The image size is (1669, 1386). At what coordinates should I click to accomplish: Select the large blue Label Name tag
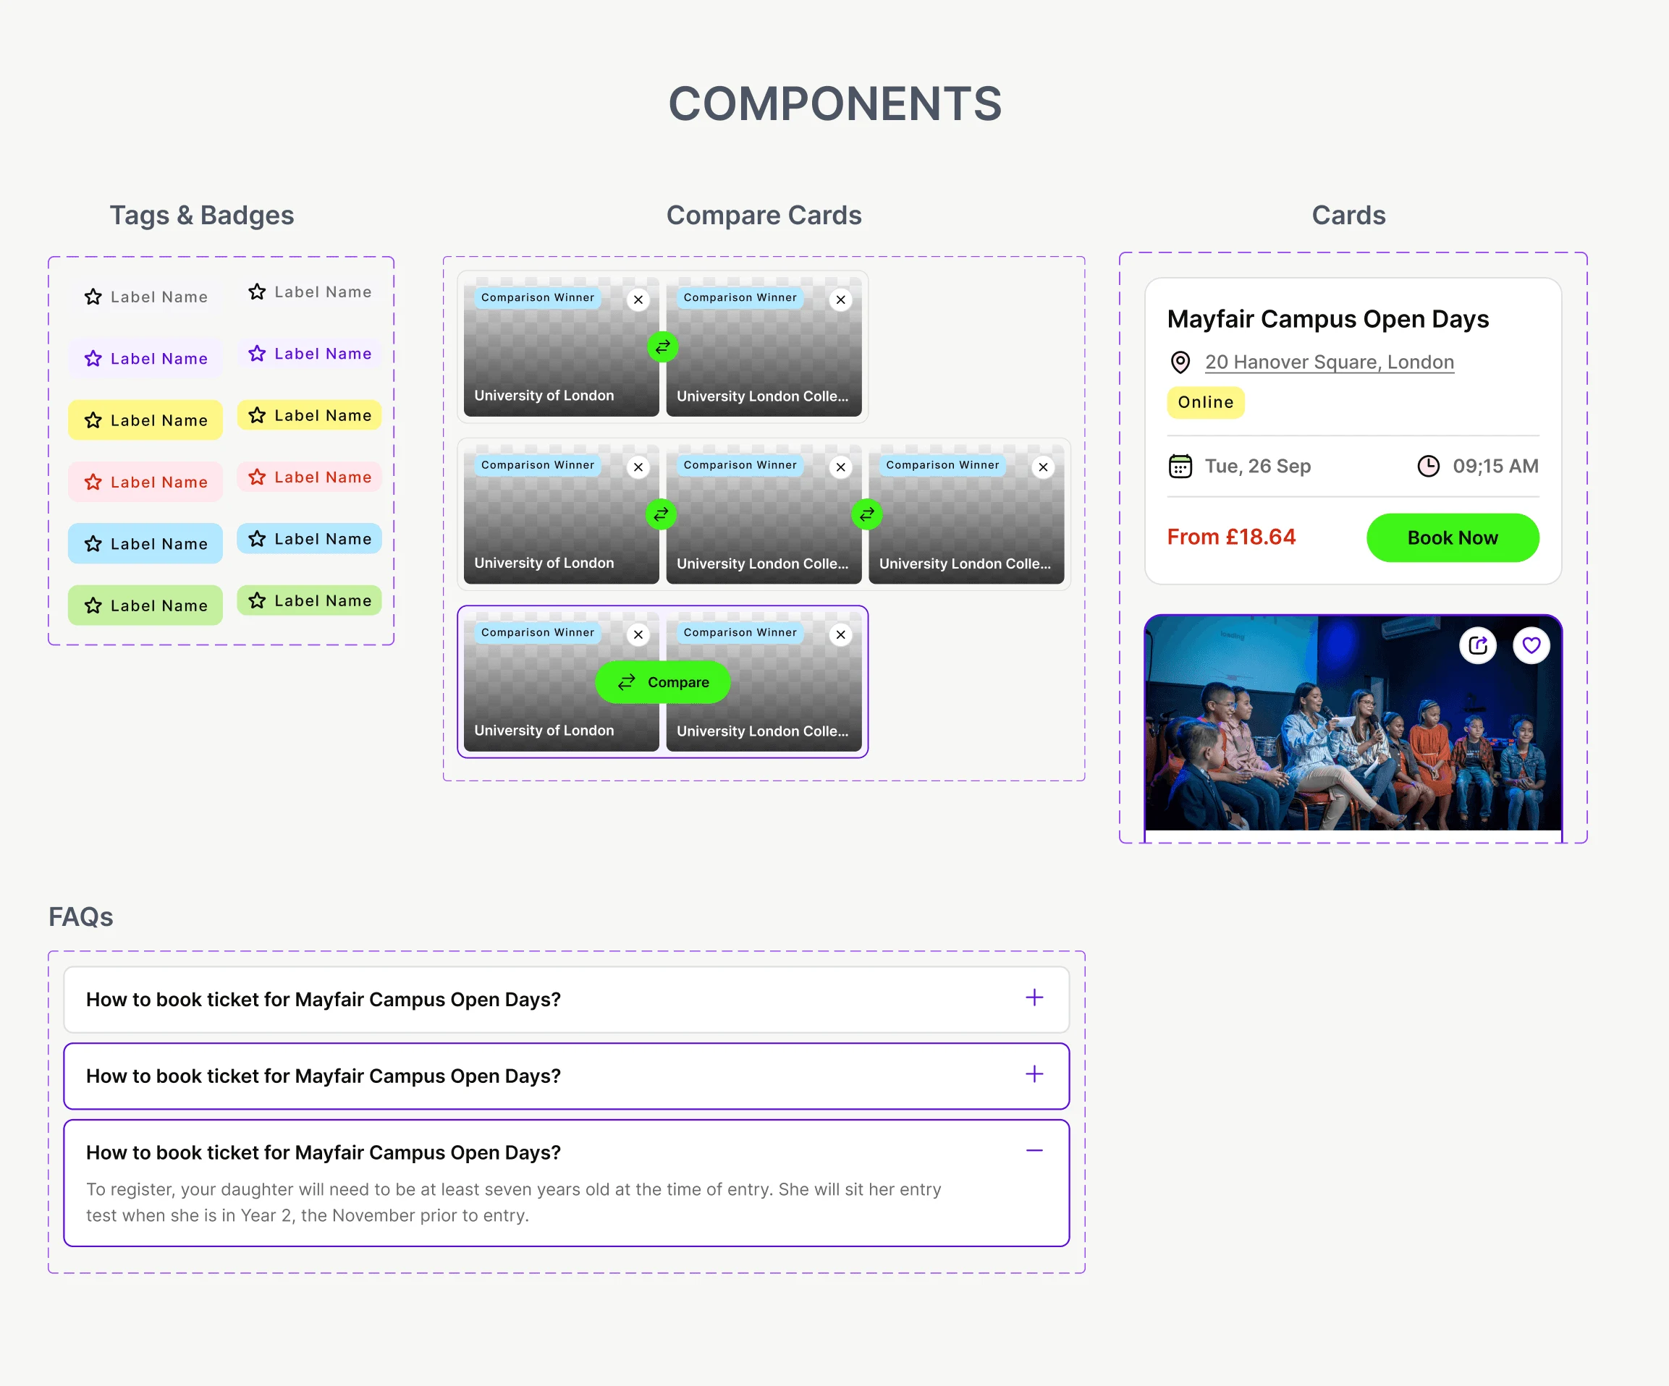(x=145, y=544)
